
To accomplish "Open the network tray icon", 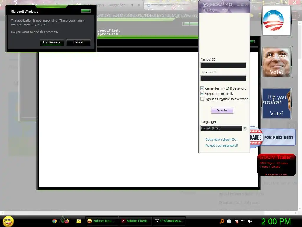I will pos(243,221).
